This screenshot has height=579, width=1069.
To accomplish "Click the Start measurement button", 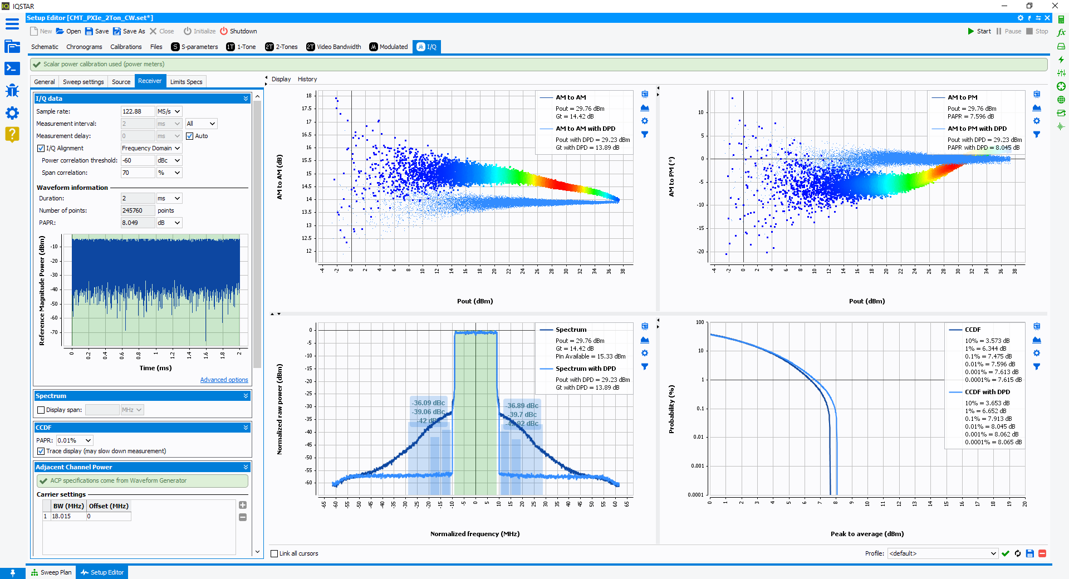I will tap(979, 31).
